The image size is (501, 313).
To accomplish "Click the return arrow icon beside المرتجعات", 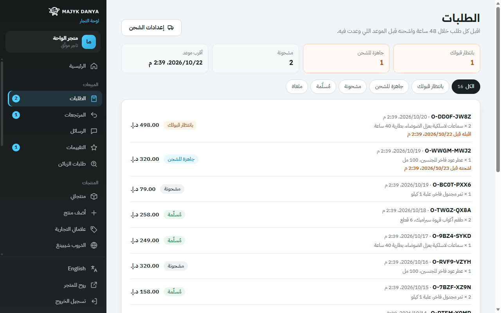I will click(x=94, y=115).
